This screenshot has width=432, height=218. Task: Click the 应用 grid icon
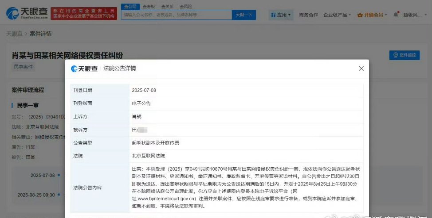(273, 15)
